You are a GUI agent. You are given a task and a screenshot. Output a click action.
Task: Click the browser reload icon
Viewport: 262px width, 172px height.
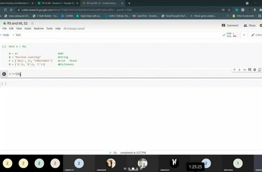(5, 10)
